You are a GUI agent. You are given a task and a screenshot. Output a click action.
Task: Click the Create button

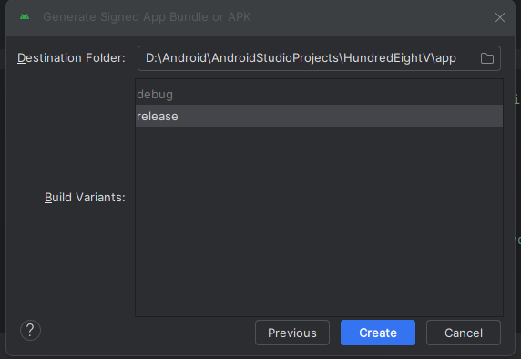[378, 333]
